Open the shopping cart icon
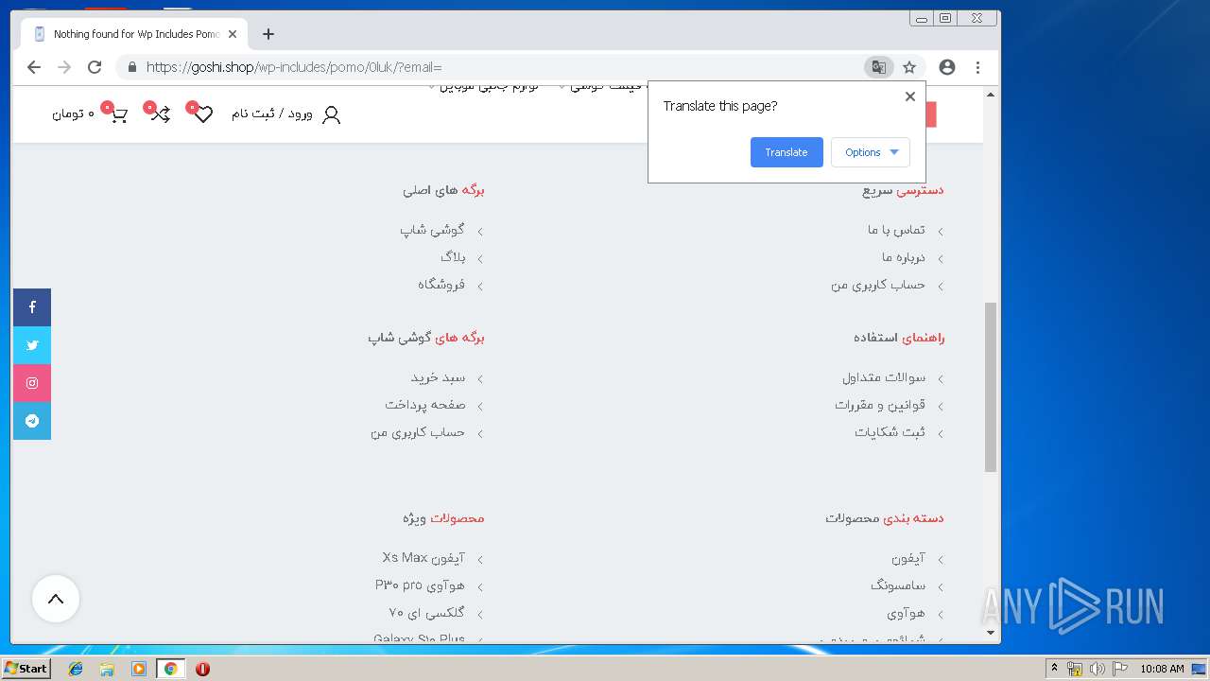Screen dimensions: 1210x681 pyautogui.click(x=118, y=114)
